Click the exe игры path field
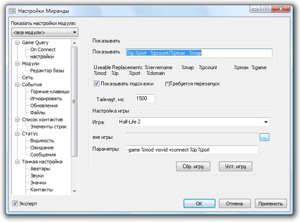 [x=192, y=137]
